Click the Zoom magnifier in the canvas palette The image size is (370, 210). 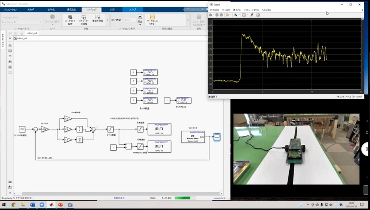click(10, 46)
